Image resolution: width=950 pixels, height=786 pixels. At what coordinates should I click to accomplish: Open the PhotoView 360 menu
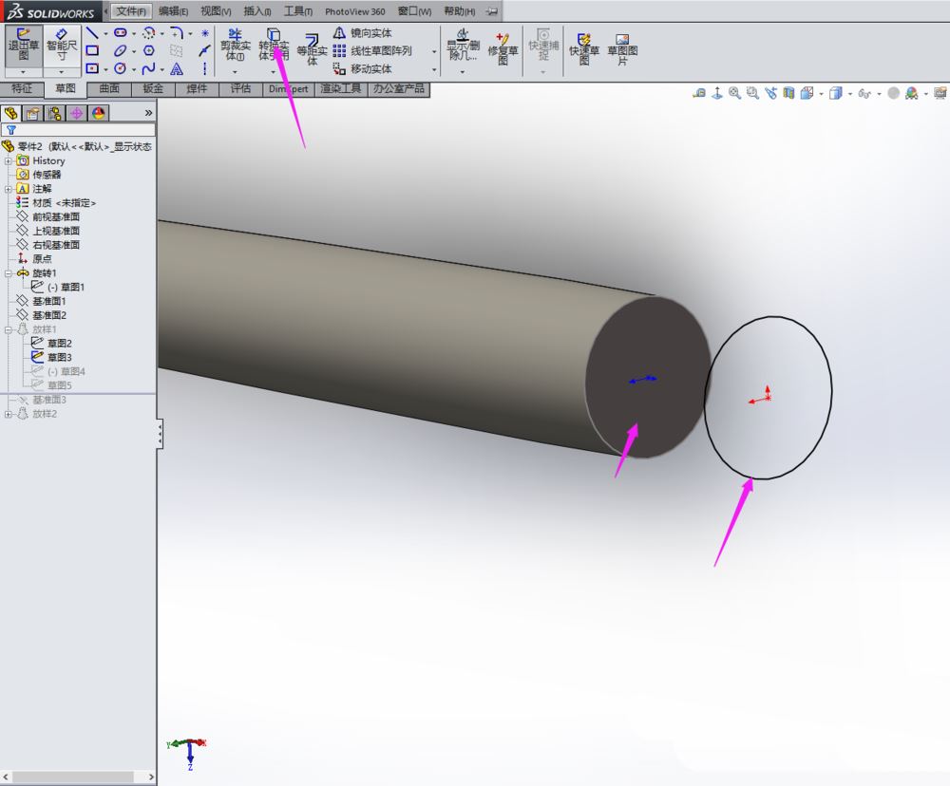click(355, 10)
